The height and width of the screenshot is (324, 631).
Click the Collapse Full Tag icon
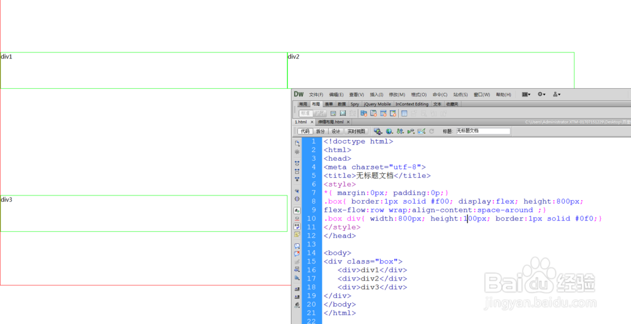297,163
